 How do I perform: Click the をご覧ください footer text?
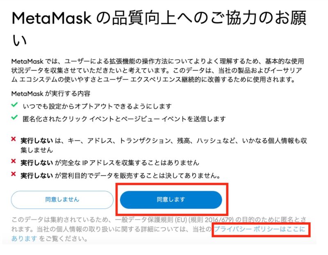pos(64,238)
